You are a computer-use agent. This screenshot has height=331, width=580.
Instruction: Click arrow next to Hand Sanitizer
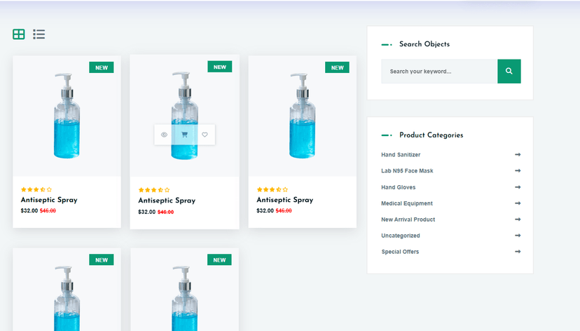518,154
